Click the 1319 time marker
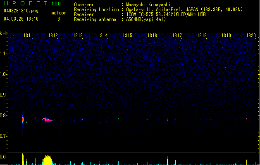Viewport: 260px width, 165px height. tap(227, 35)
